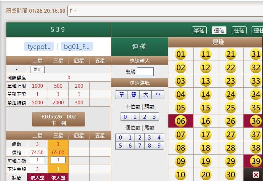The height and width of the screenshot is (181, 263).
Task: Select units digit 5 button
Action: [x=120, y=146]
